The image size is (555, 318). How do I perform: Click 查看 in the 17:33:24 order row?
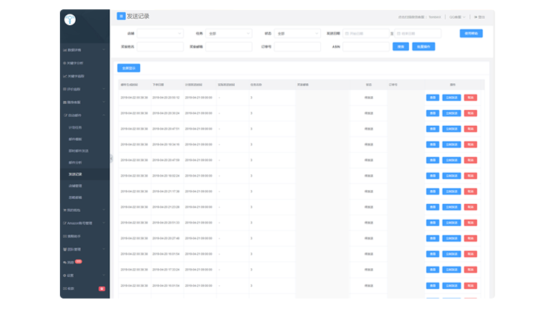click(x=433, y=270)
